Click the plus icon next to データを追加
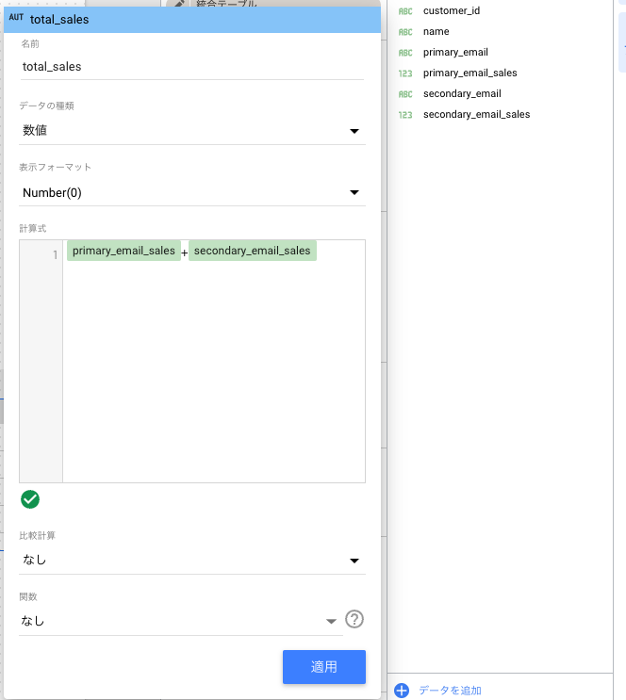This screenshot has height=700, width=626. 402,690
